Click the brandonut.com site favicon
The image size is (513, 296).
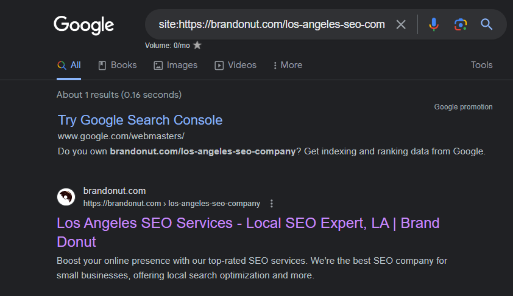pos(66,197)
